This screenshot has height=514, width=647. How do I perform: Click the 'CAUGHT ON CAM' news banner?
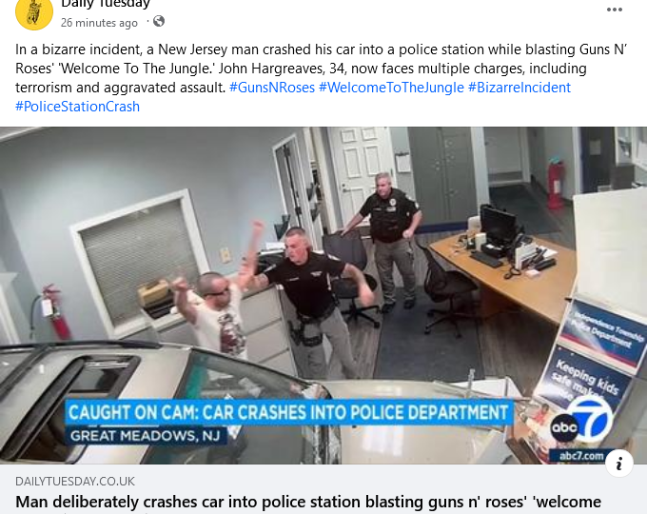pyautogui.click(x=288, y=412)
